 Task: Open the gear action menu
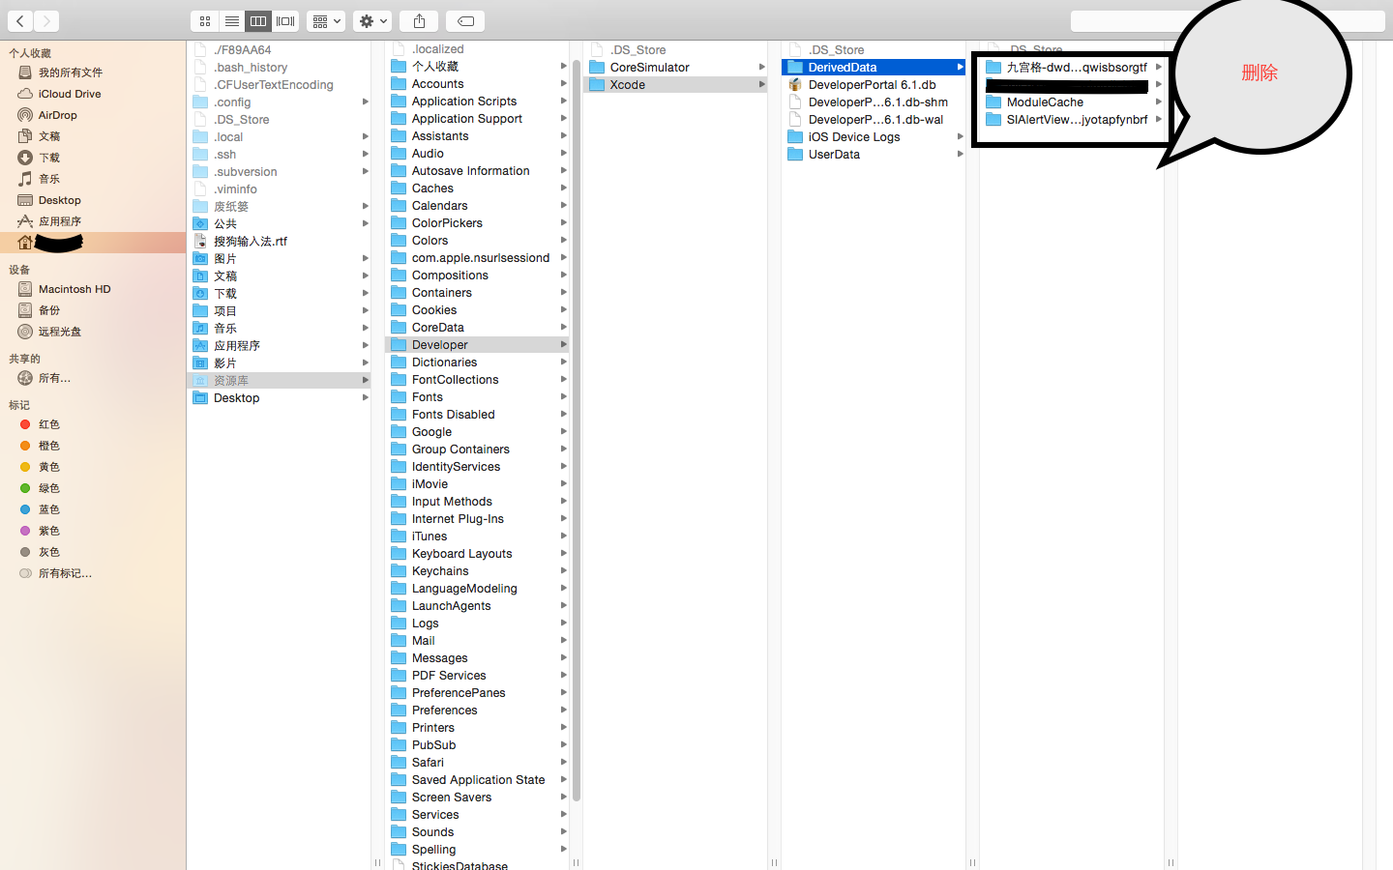point(372,20)
